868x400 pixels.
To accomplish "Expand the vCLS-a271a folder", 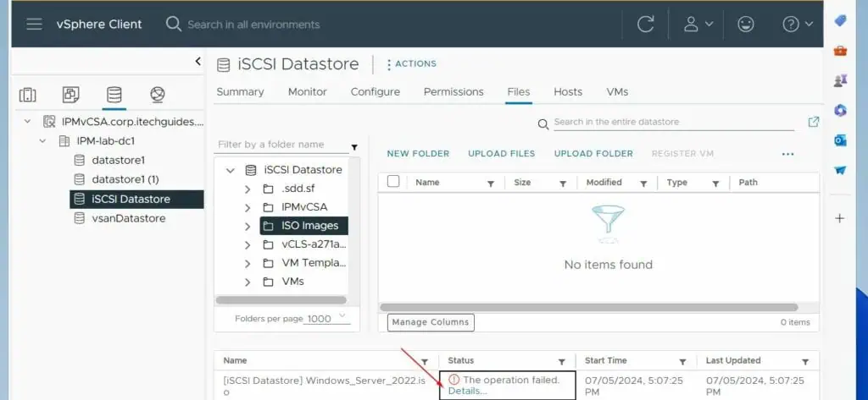I will click(248, 244).
